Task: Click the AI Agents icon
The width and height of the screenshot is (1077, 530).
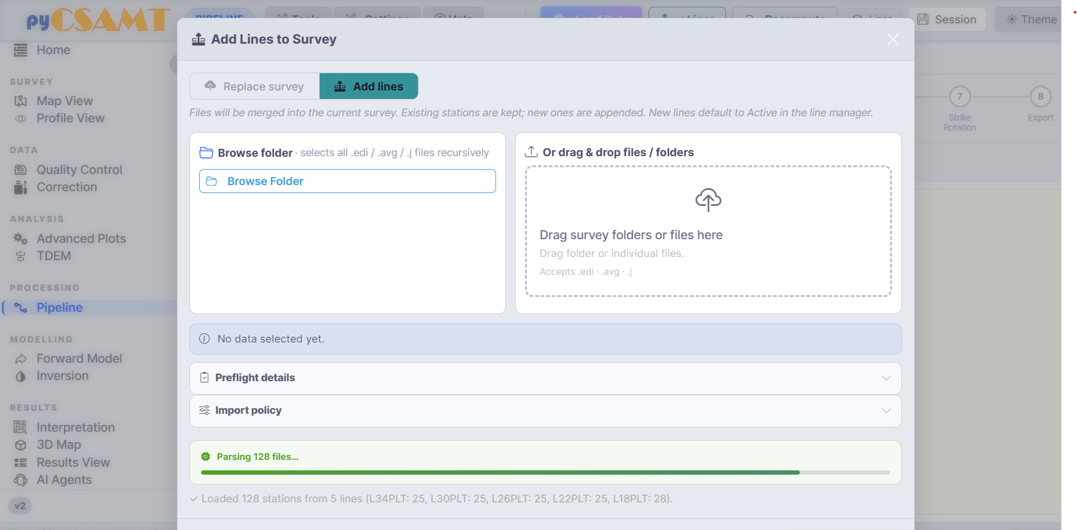Action: tap(21, 480)
